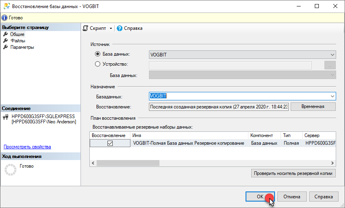
Task: Click the Имя column header
Action: [x=189, y=135]
